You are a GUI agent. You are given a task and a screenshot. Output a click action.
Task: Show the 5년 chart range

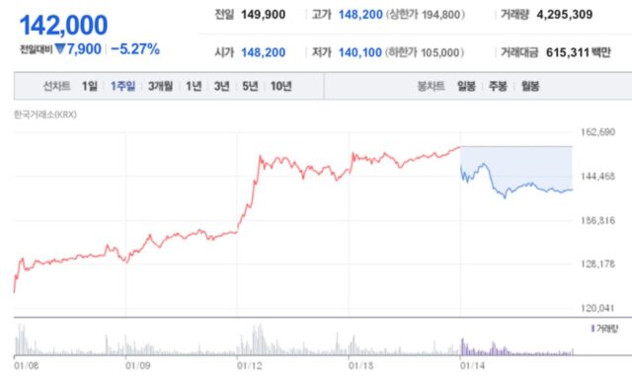250,86
